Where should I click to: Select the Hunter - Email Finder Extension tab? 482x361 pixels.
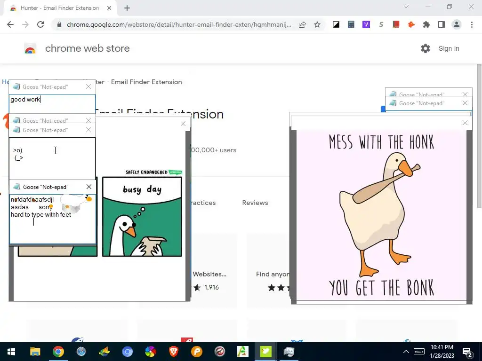pos(60,8)
